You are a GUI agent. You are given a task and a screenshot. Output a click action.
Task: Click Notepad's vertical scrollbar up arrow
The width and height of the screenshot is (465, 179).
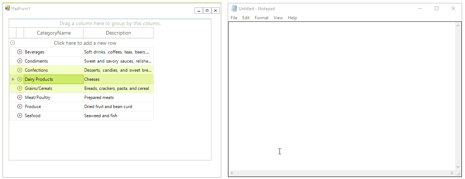point(458,25)
